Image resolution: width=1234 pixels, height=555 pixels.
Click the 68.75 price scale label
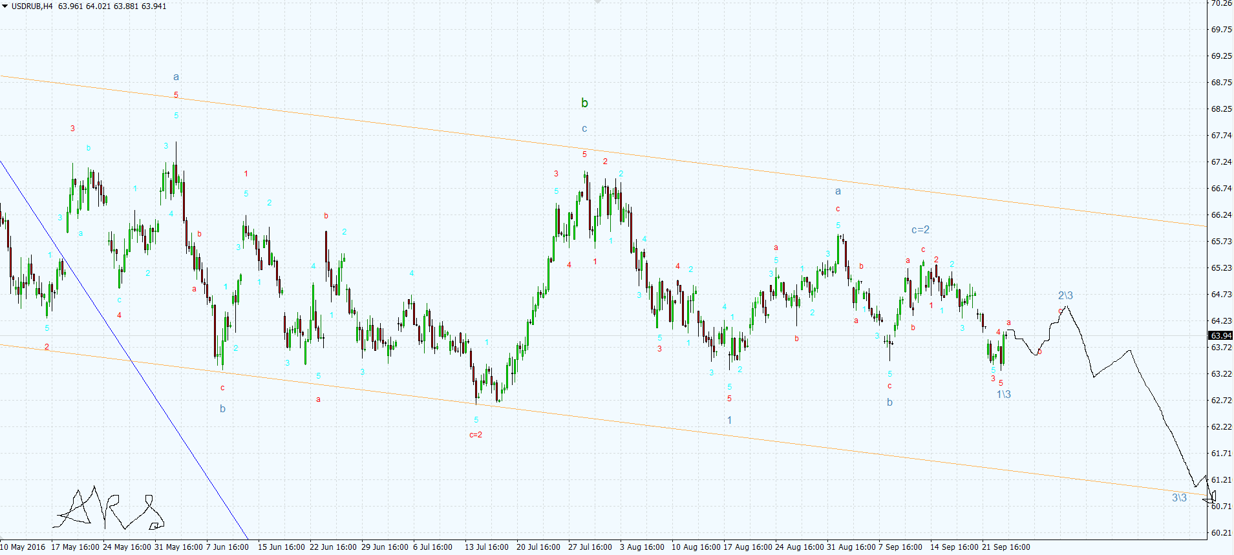[x=1221, y=82]
